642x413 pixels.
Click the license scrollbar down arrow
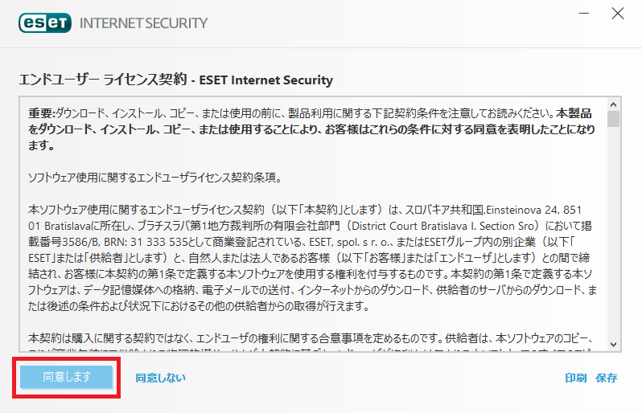tap(613, 345)
